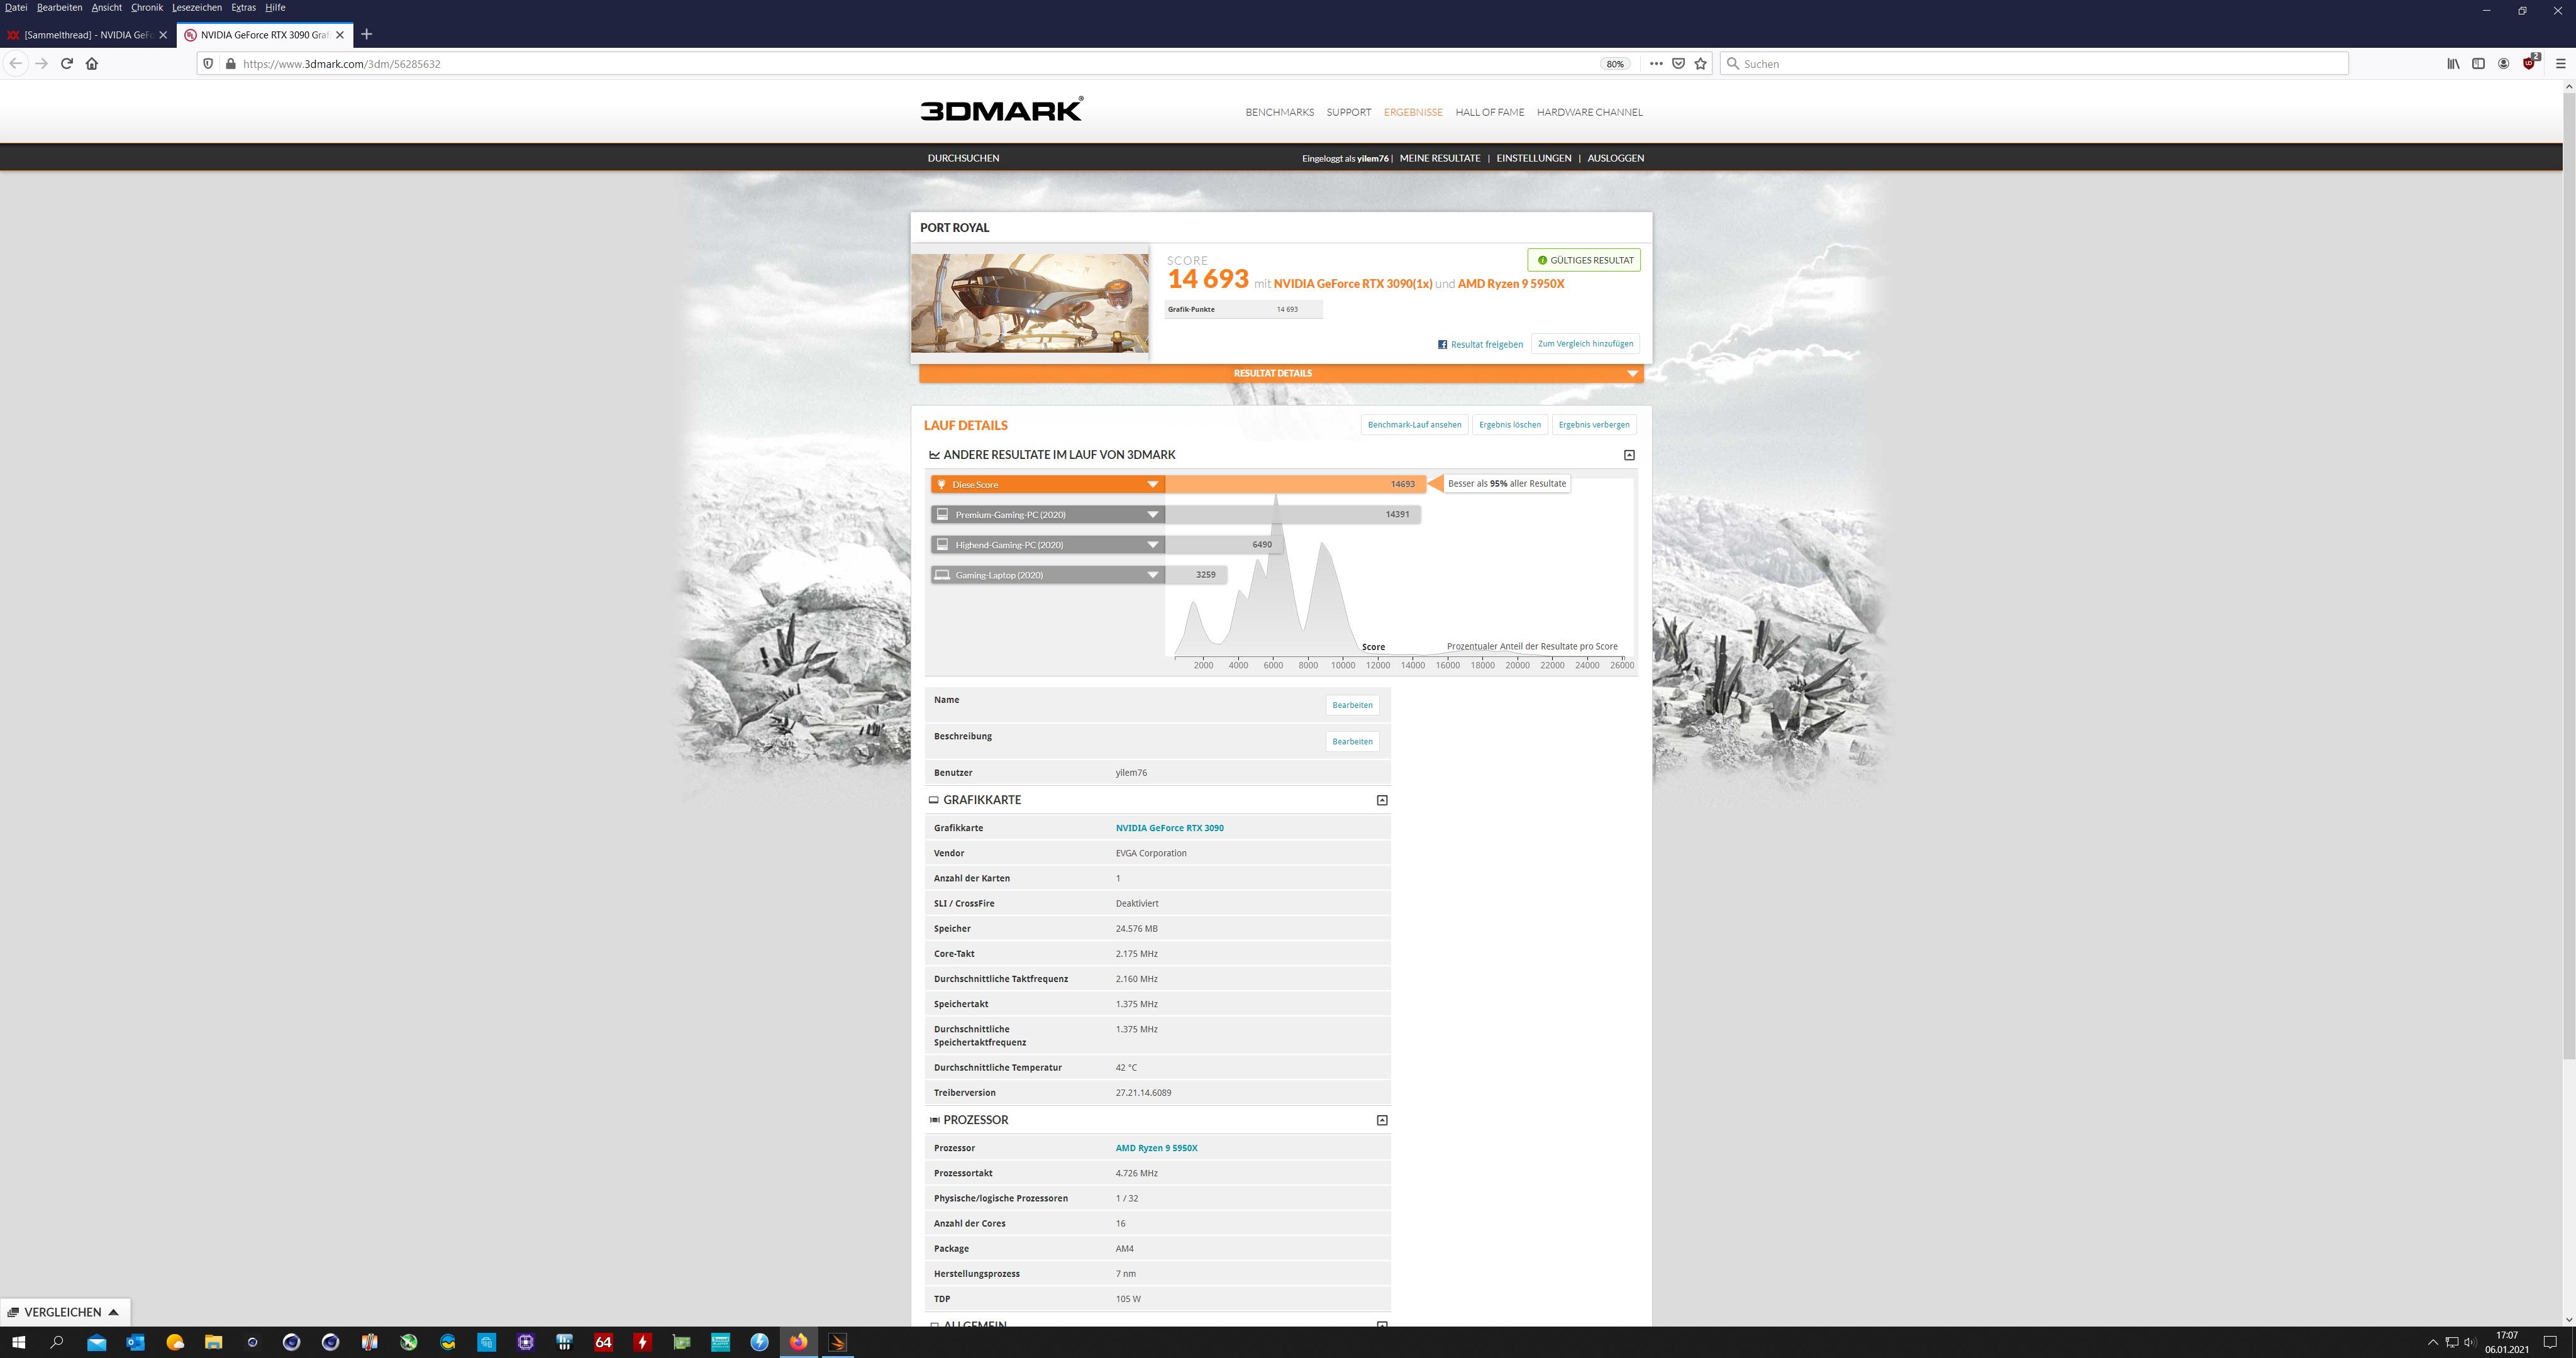
Task: Open the NVIDIA GeForce RTX 3090 link
Action: 1169,828
